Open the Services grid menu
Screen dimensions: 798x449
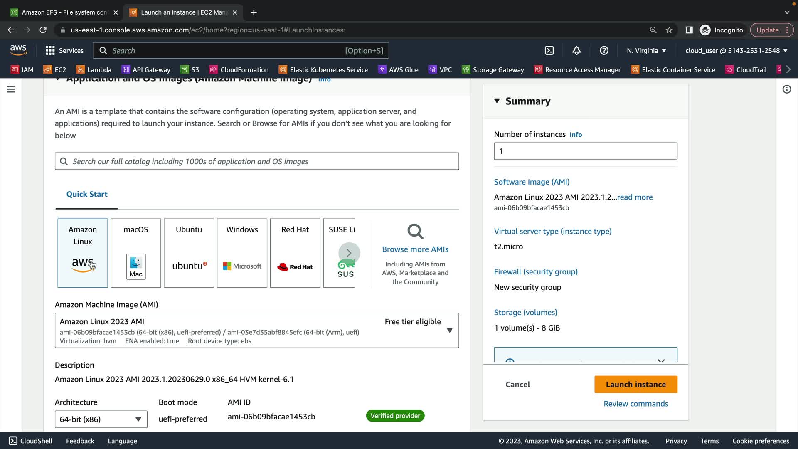64,50
